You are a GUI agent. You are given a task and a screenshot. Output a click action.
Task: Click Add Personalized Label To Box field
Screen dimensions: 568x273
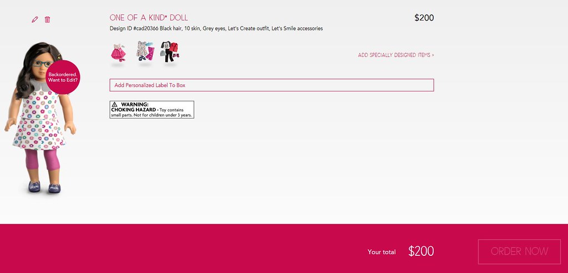pos(272,85)
